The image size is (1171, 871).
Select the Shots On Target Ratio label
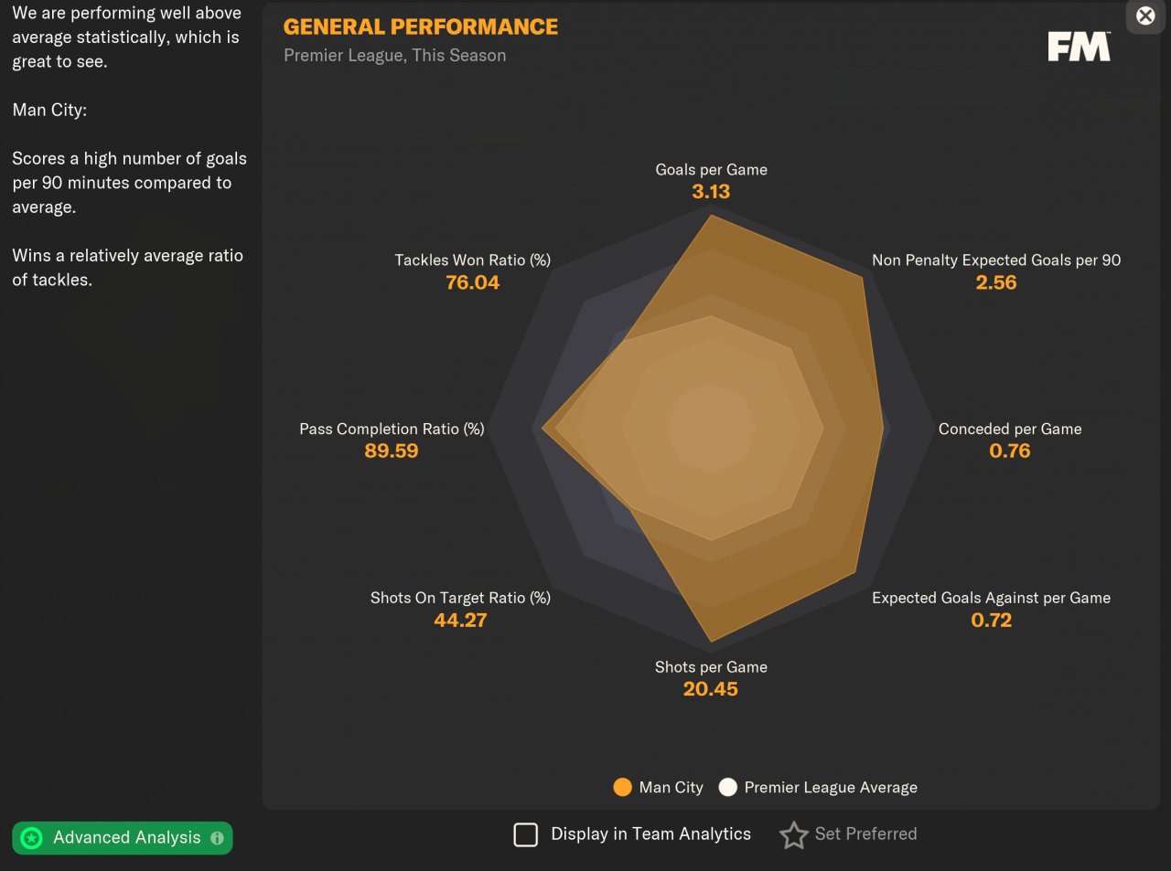coord(460,598)
